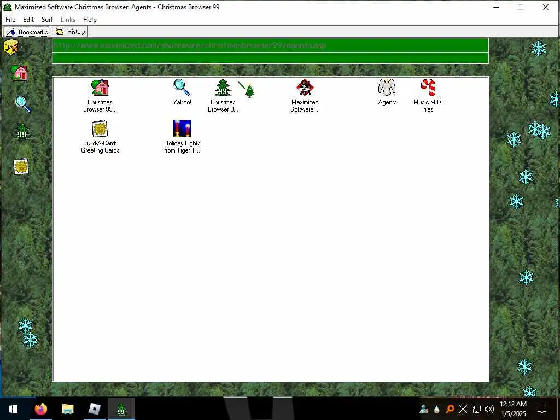560x420 pixels.
Task: Open the Surf menu
Action: 47,20
